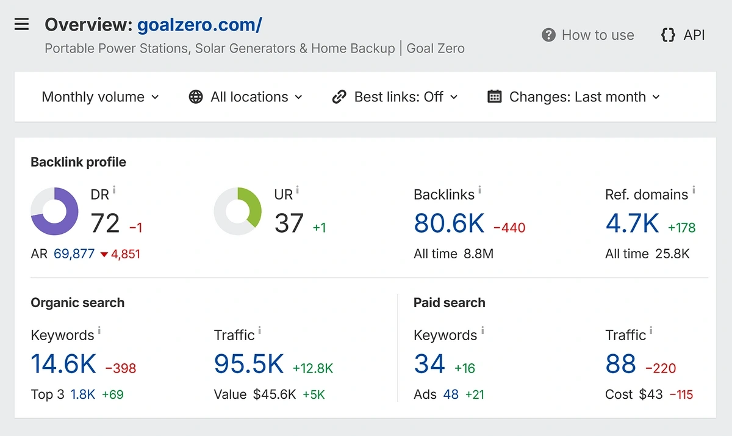The image size is (732, 436).
Task: Click the question mark help icon
Action: pyautogui.click(x=548, y=35)
